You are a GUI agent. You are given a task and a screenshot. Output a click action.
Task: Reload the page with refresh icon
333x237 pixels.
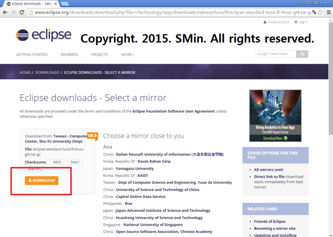[22, 12]
